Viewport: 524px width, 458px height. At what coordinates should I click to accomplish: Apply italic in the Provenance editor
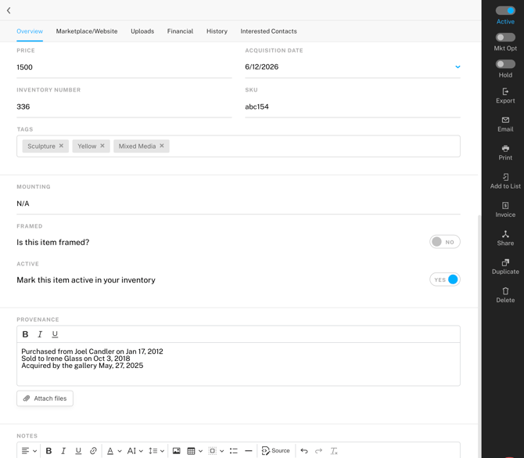coord(40,334)
